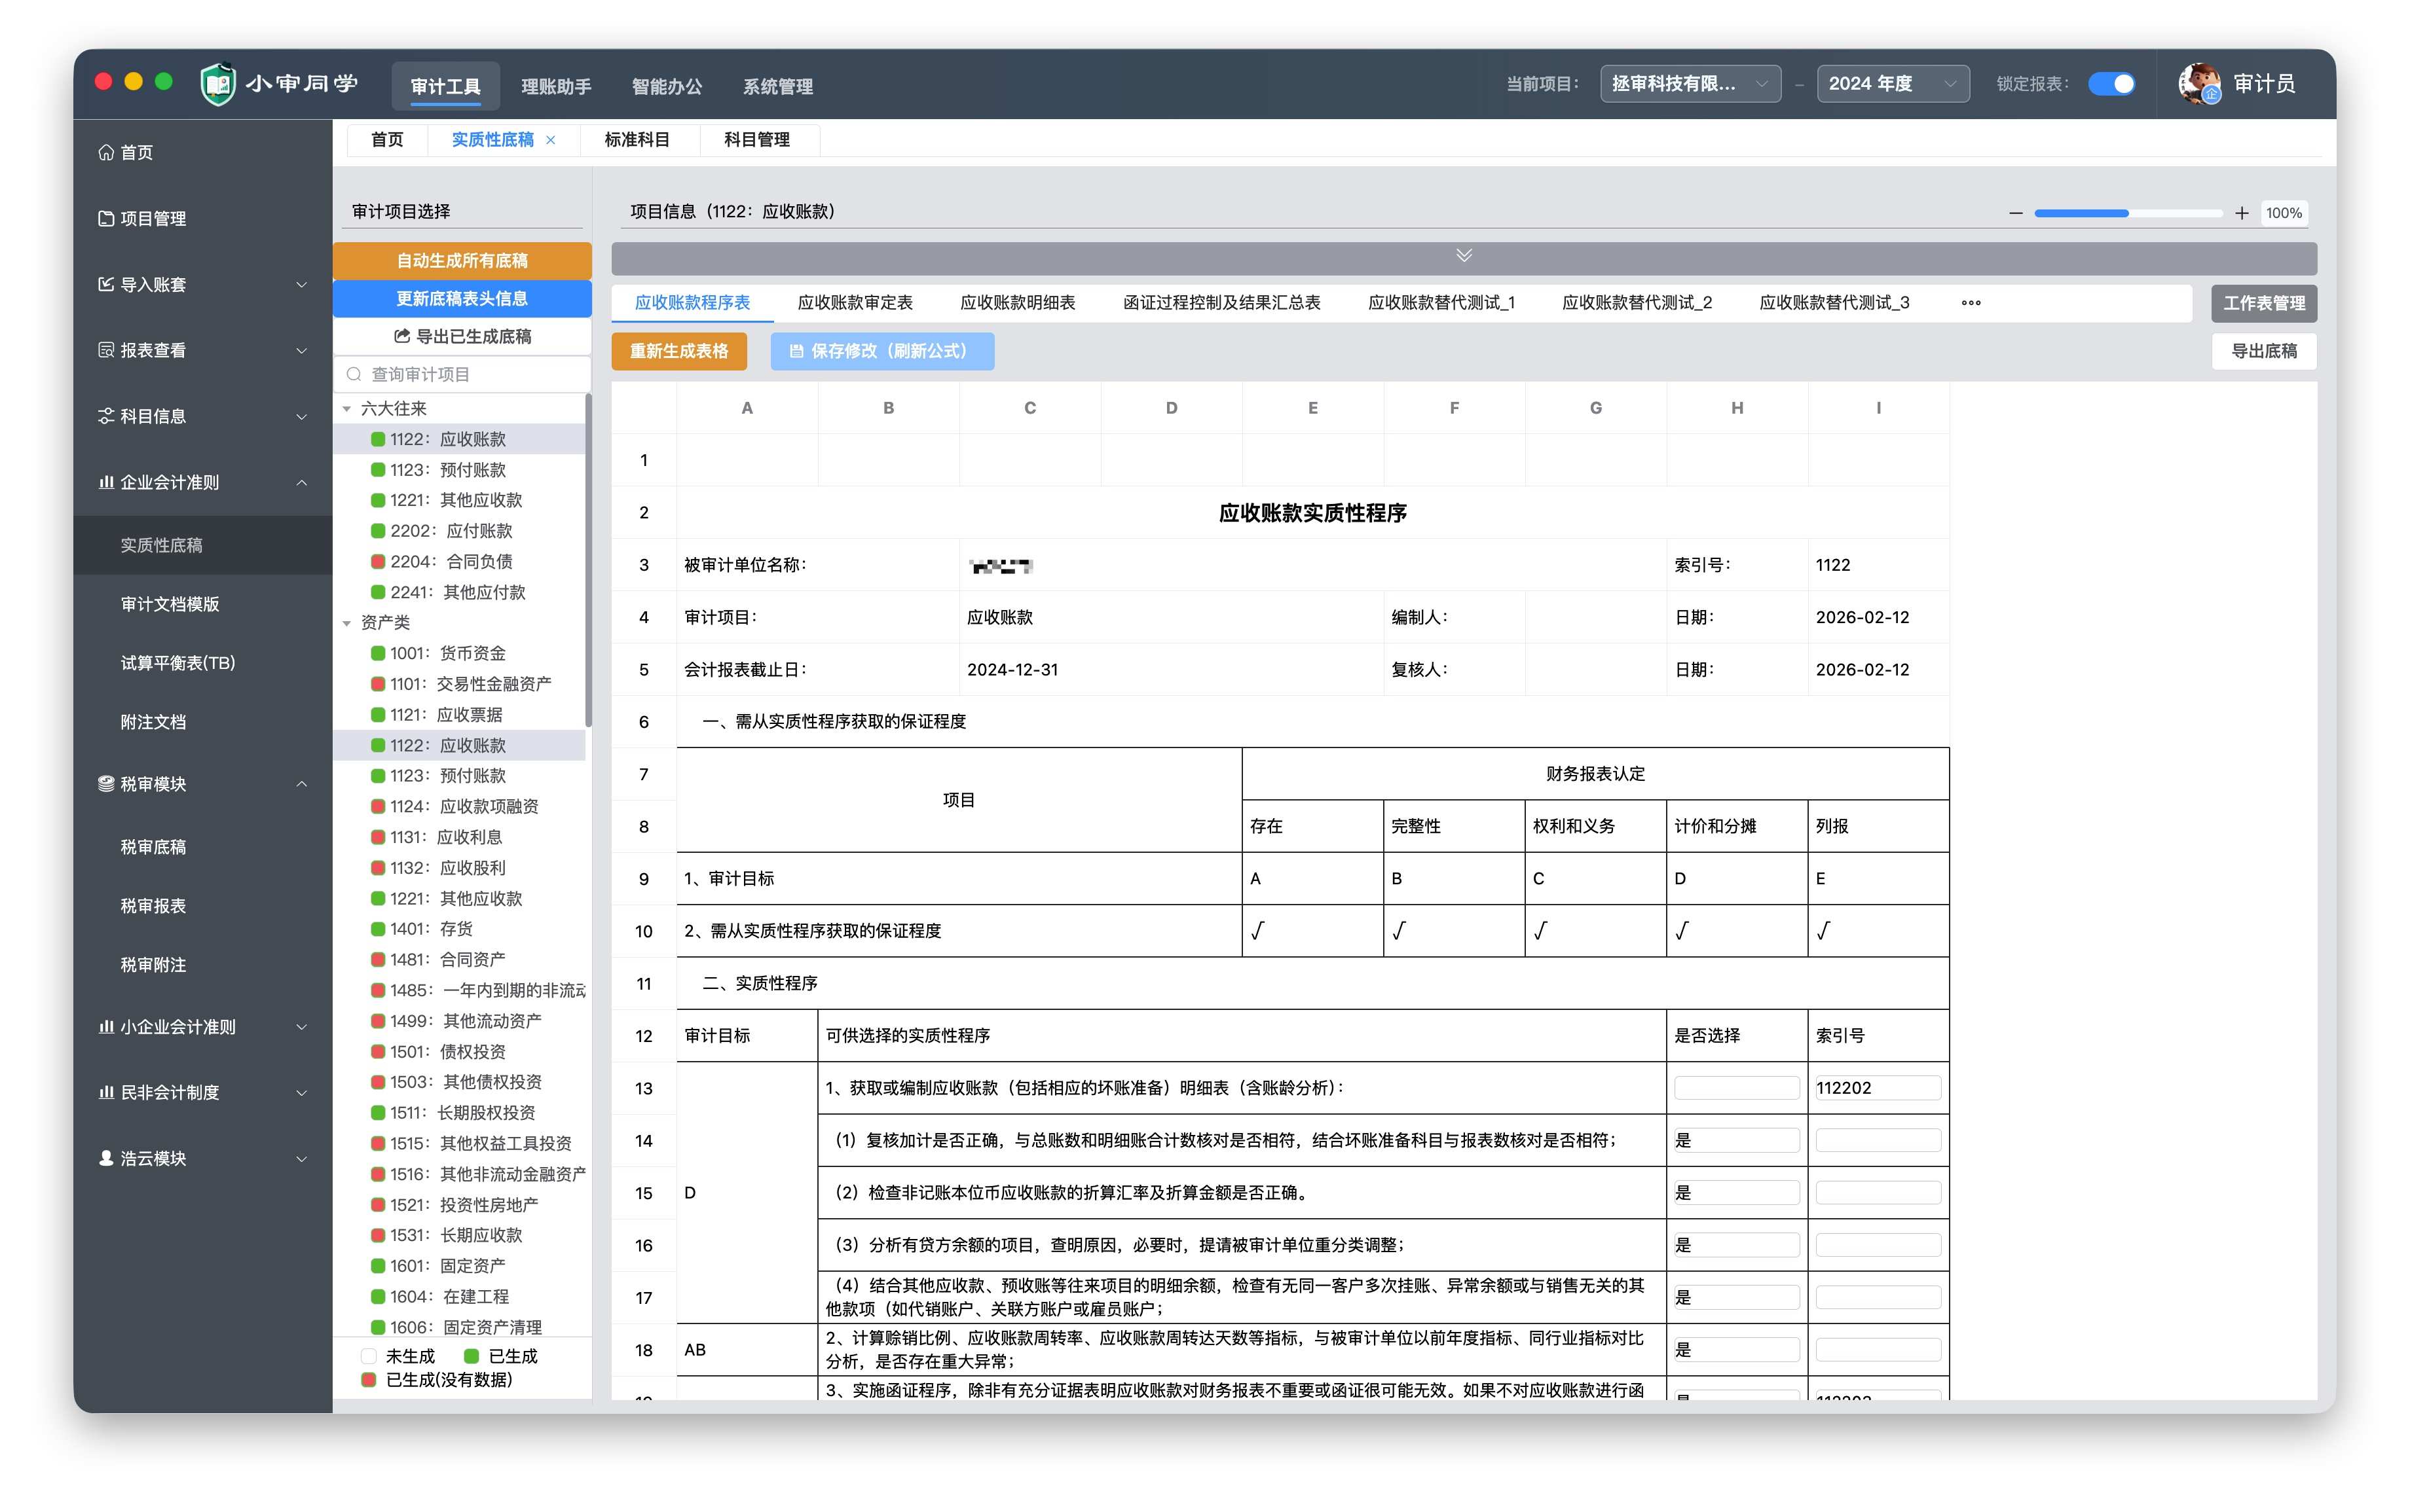Viewport: 2410px width, 1512px height.
Task: Click the 112202 索引号 input cell
Action: [1877, 1088]
